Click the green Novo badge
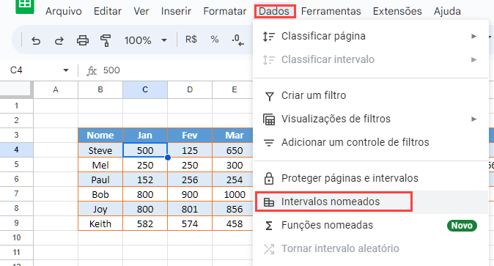The width and height of the screenshot is (494, 266). (462, 226)
